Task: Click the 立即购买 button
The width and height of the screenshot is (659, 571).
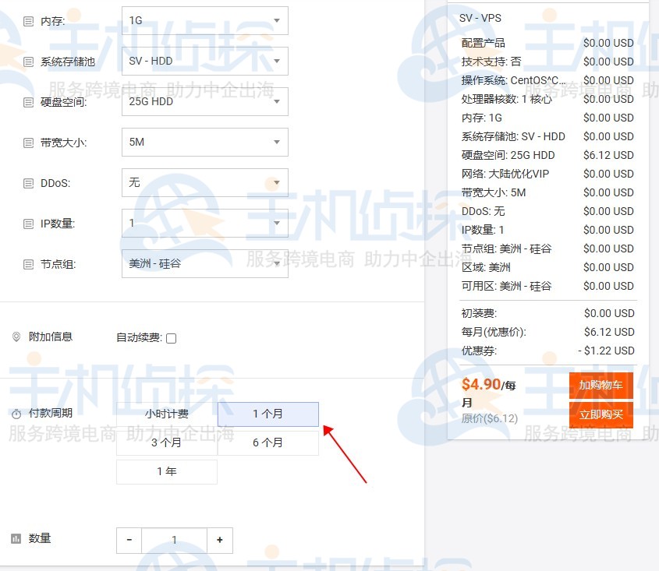Action: click(601, 415)
